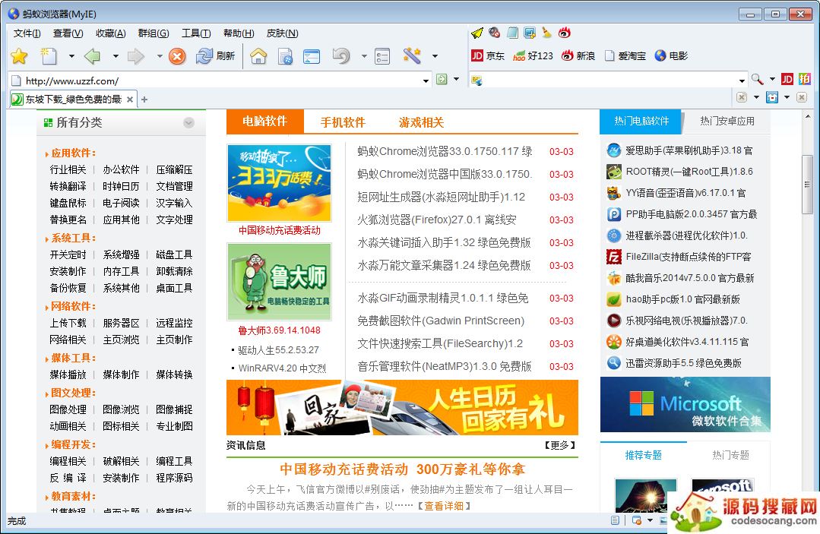This screenshot has width=820, height=534.
Task: Click the blue shirt skin icon
Action: pos(772,97)
